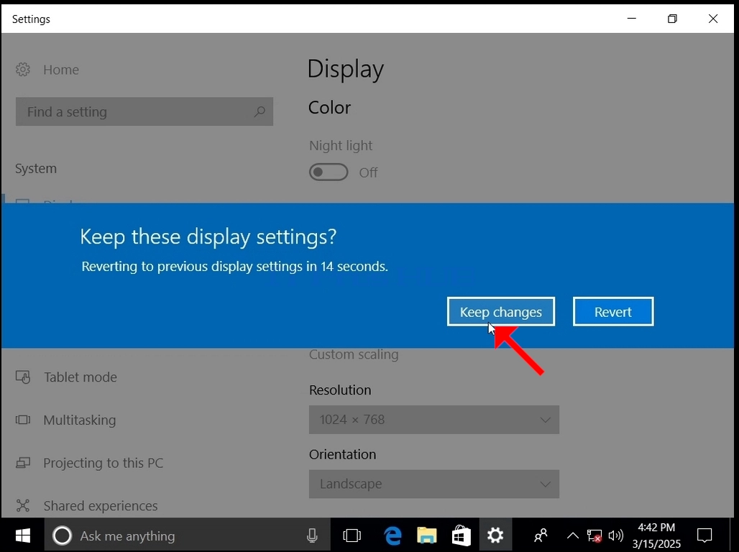Minimize the Settings window
739x552 pixels.
pos(632,19)
